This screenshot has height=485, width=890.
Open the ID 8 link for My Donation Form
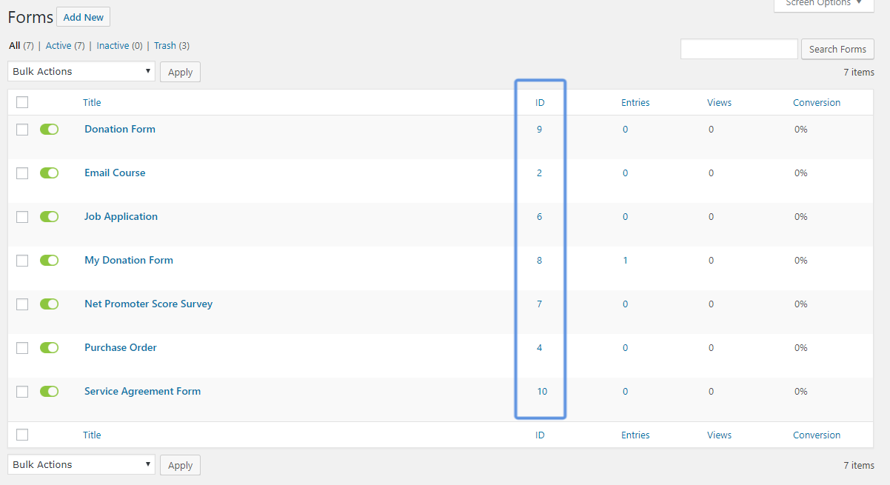[539, 260]
